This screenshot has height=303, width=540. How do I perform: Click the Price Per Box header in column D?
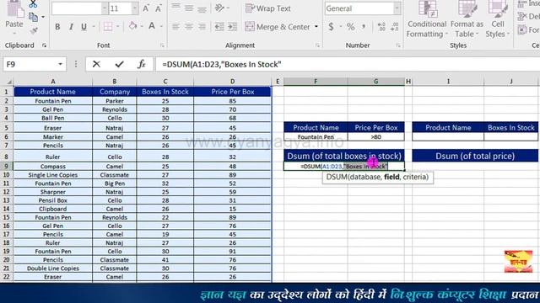coord(233,92)
